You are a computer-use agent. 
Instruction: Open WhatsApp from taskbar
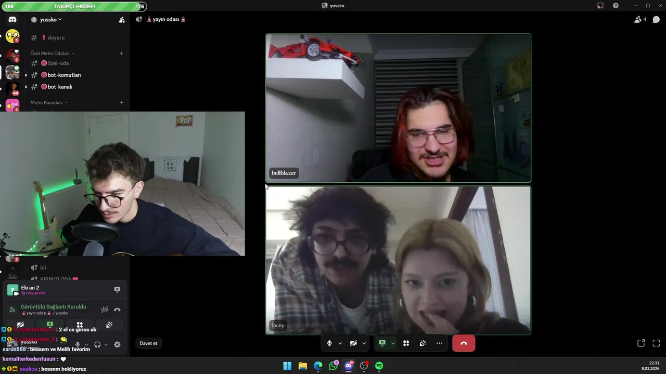(x=334, y=366)
